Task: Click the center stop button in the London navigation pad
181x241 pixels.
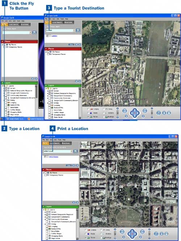Action: [135, 113]
